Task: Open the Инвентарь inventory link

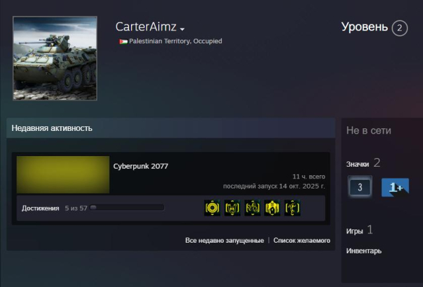Action: click(x=363, y=251)
